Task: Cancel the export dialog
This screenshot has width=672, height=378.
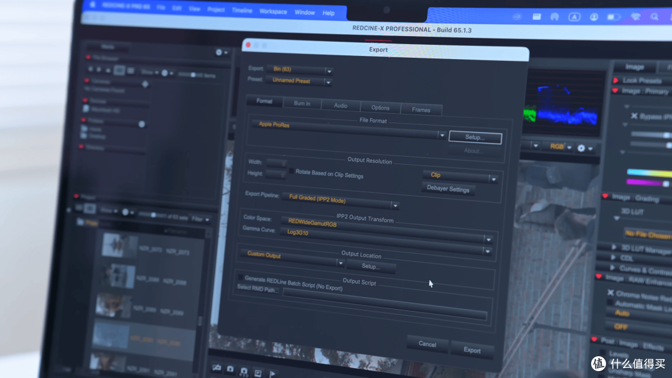Action: [x=427, y=344]
